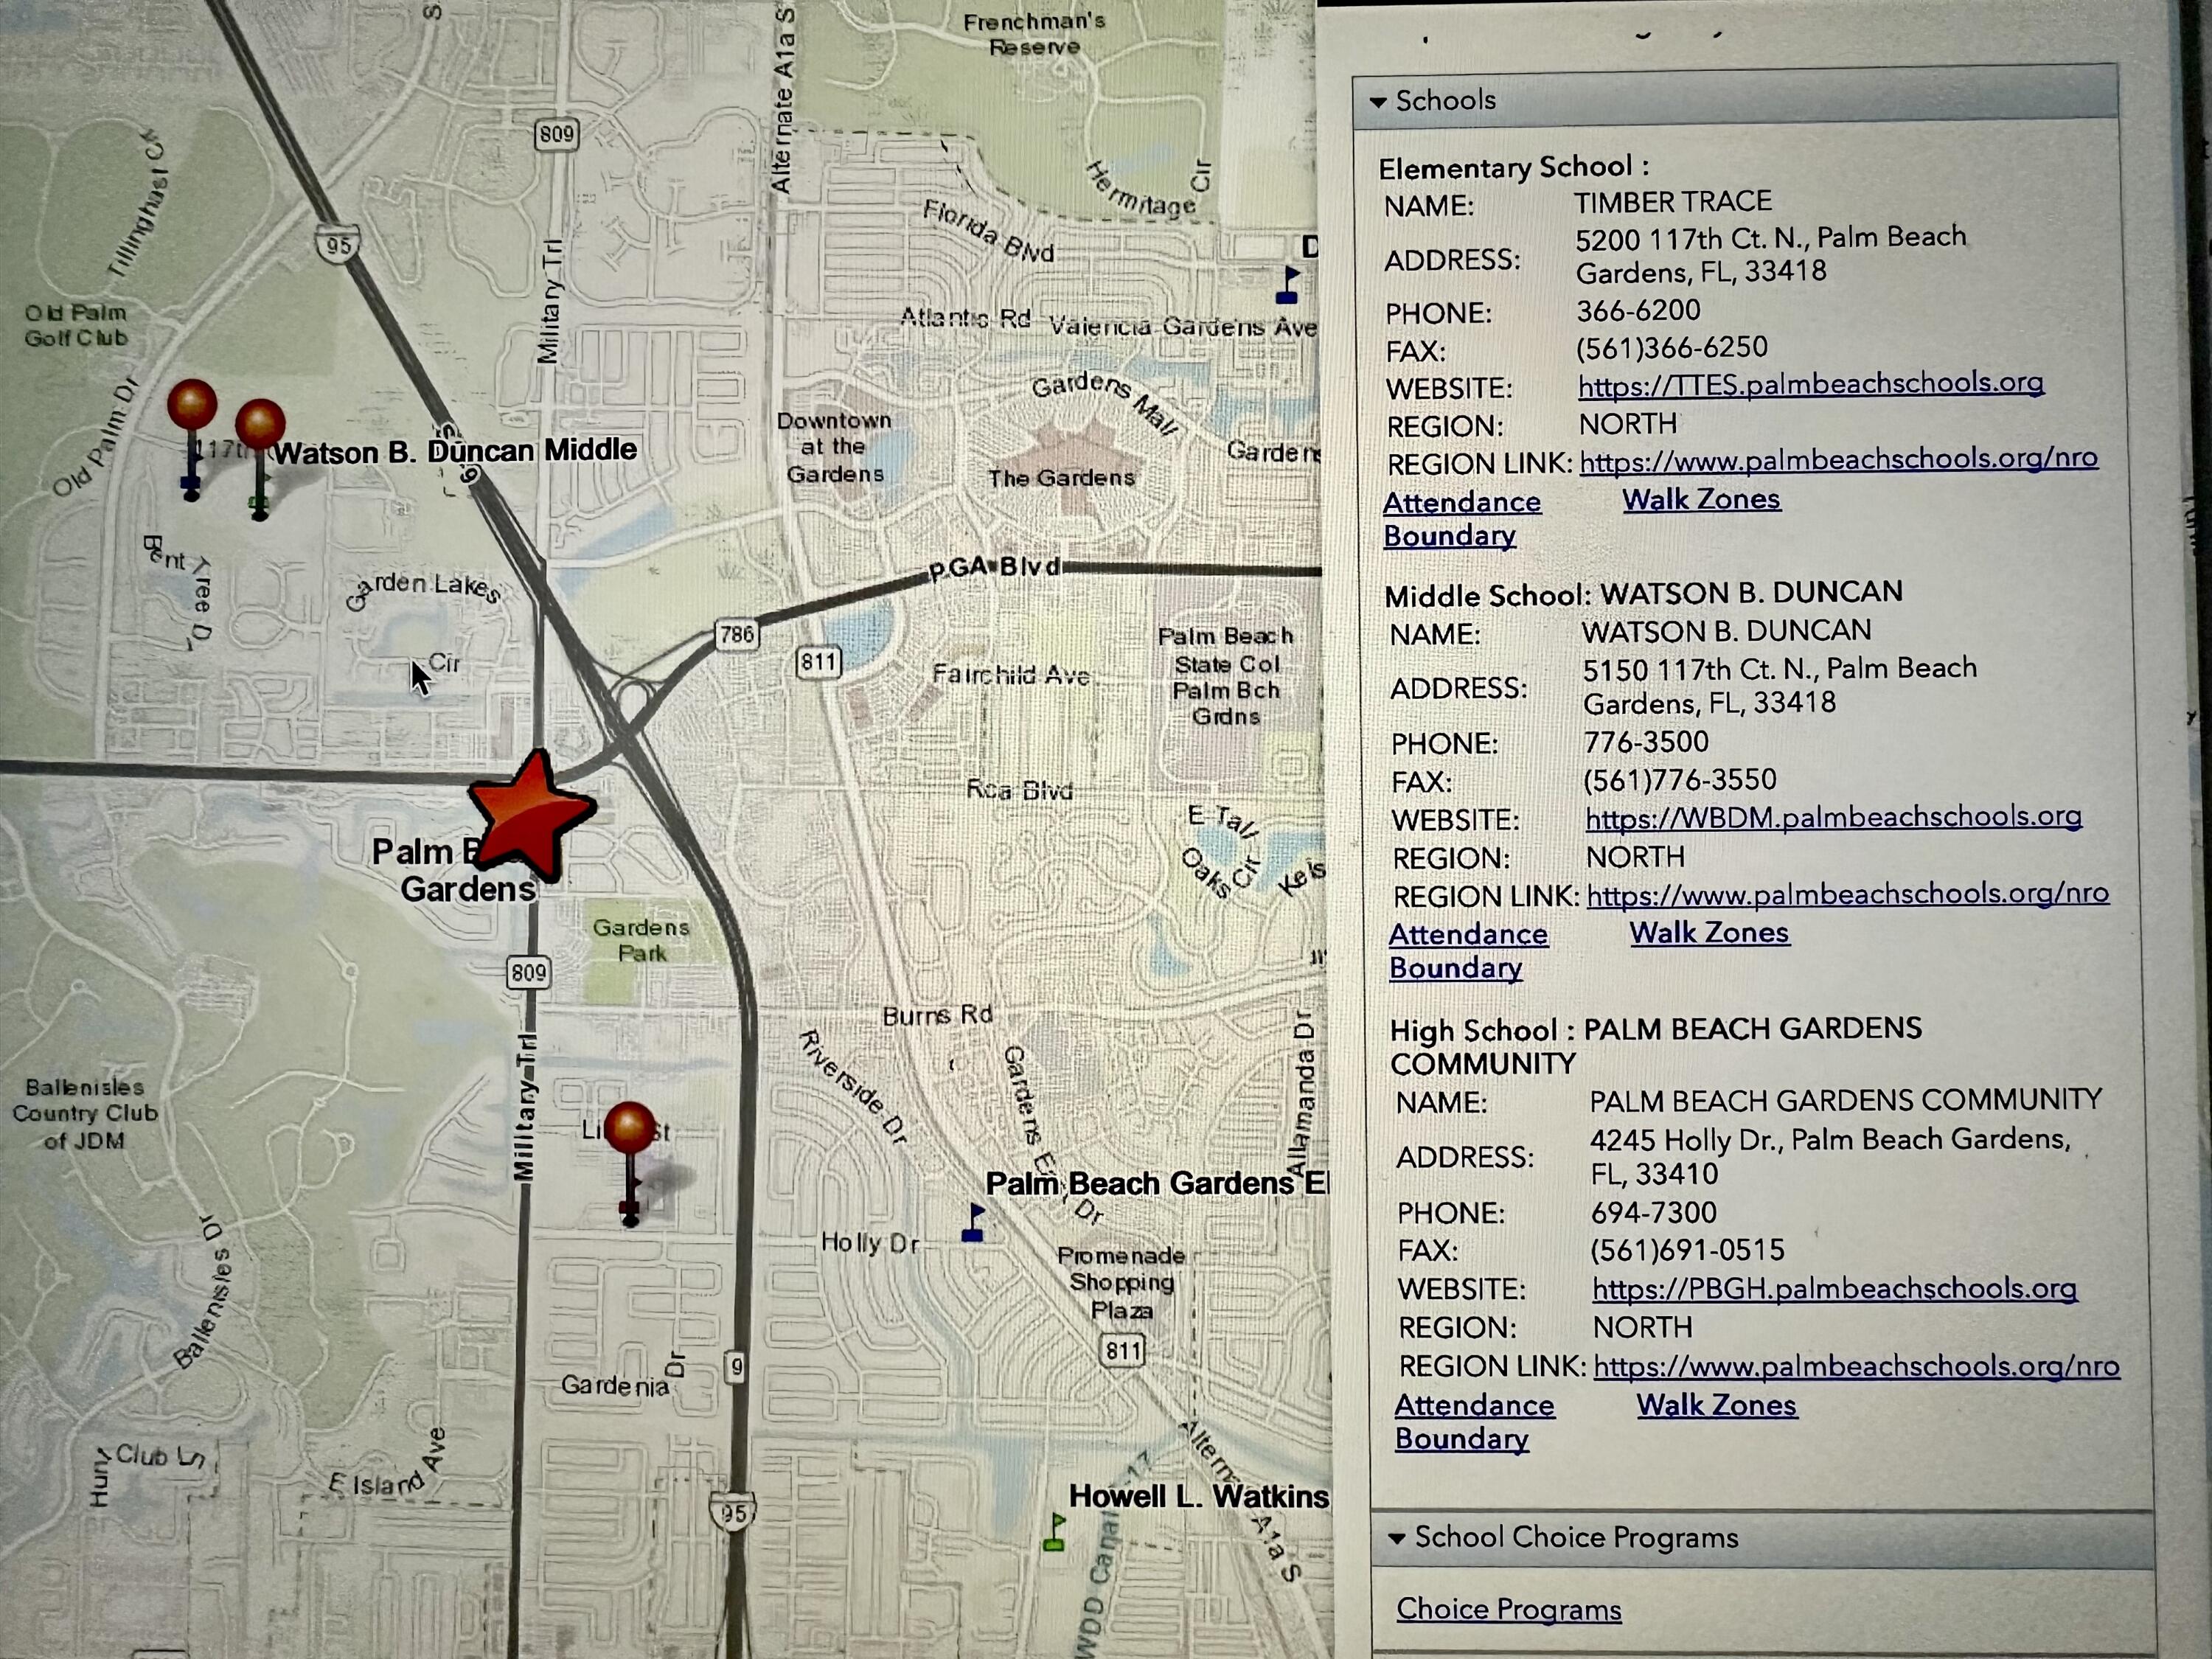
Task: Open Walk Zones for Palm Beach Gardens Community
Action: click(1716, 1406)
